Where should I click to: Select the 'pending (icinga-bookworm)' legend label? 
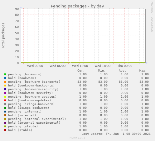click(x=31, y=104)
